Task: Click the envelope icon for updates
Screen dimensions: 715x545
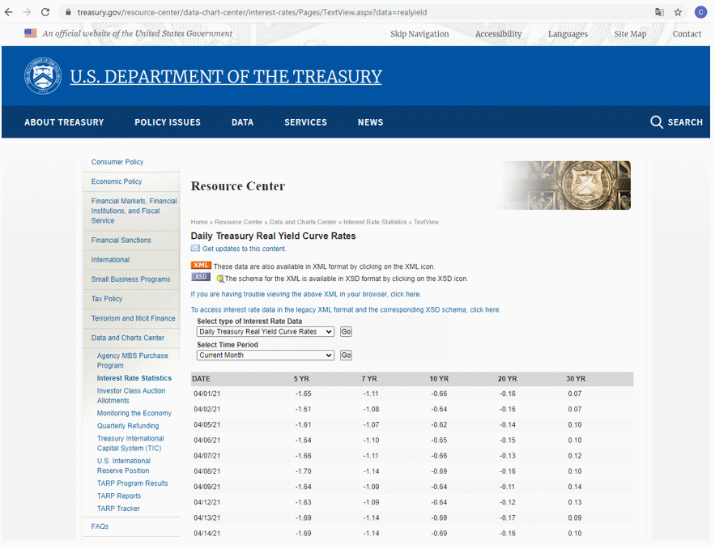Action: coord(195,249)
